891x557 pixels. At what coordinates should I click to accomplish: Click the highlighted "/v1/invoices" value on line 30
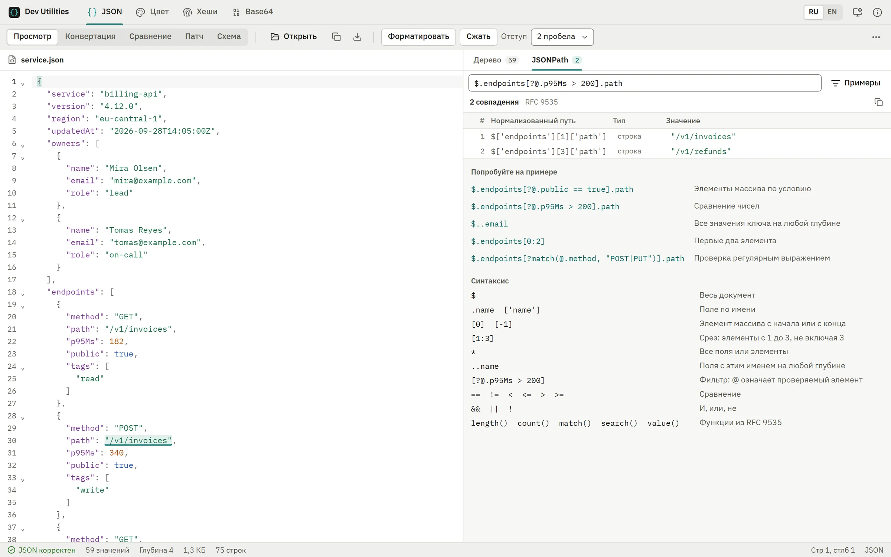(138, 440)
